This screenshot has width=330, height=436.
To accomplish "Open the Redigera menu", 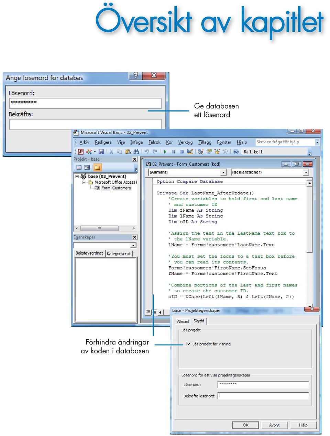I will point(103,142).
